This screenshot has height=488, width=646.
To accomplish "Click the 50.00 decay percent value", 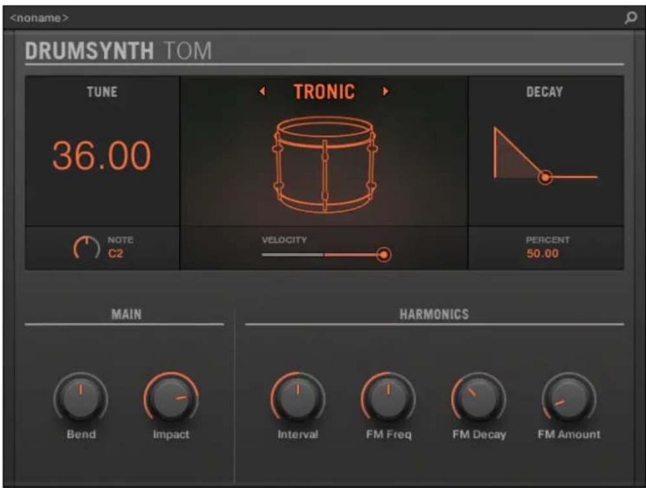I will [x=542, y=254].
